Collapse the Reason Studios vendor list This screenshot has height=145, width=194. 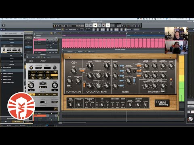[2, 79]
